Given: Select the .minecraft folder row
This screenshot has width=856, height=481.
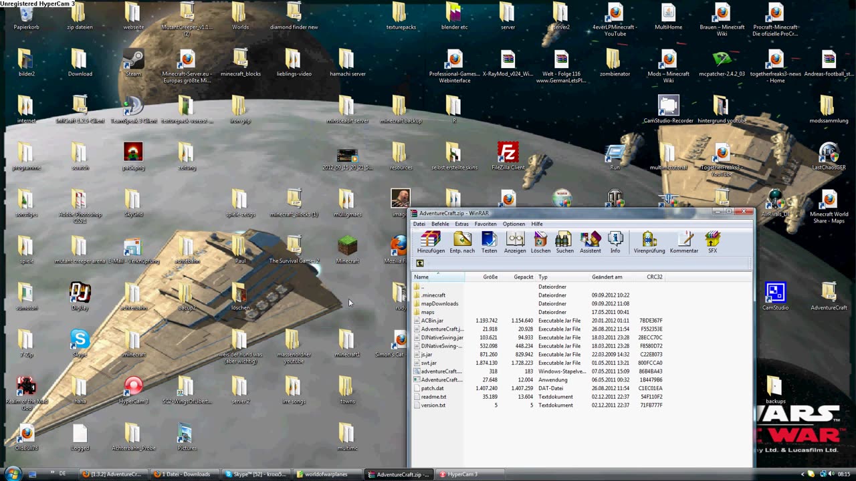Looking at the screenshot, I should tap(538, 295).
